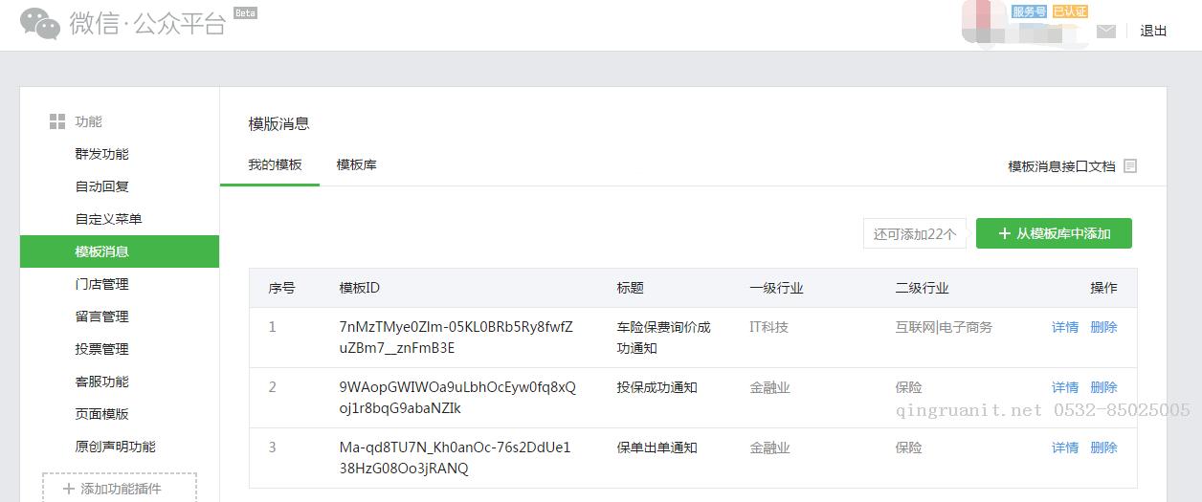
Task: Go to 自定义菜单 in sidebar
Action: 108,219
